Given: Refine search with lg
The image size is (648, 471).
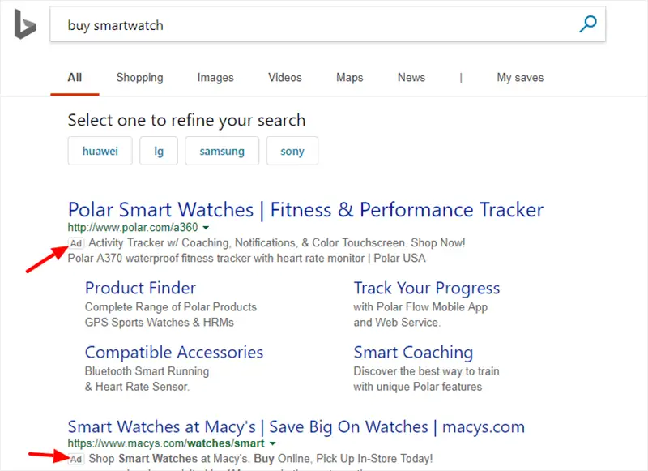Looking at the screenshot, I should tap(159, 151).
